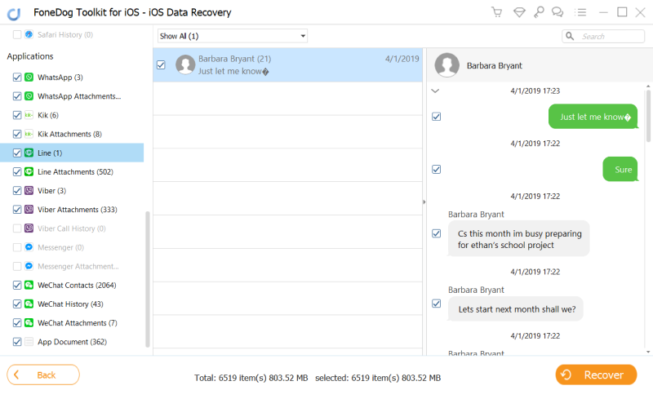The width and height of the screenshot is (653, 399).
Task: Collapse the chat chevron beside 4/1/2019 17:23
Action: (x=435, y=91)
